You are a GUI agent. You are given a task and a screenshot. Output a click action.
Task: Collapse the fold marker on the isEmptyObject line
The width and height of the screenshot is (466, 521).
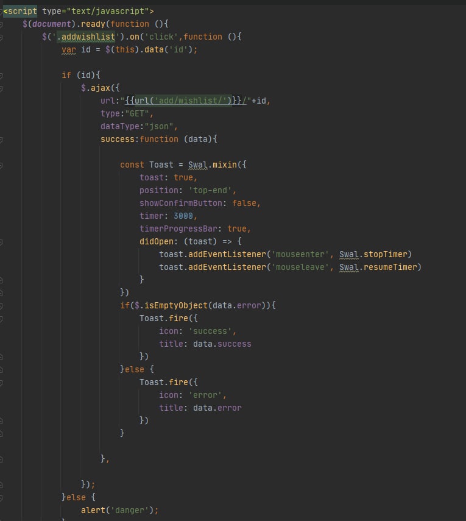(1, 306)
